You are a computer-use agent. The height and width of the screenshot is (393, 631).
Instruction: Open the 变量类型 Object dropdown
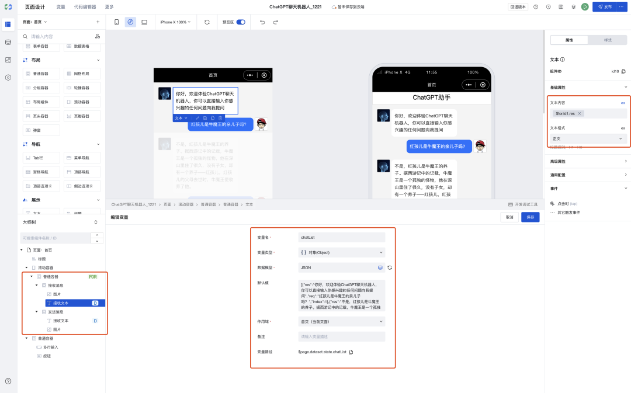[x=341, y=252]
